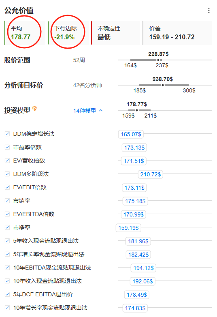Click the 投资模型 range marker at 178.77$
The height and width of the screenshot is (317, 217).
(137, 110)
